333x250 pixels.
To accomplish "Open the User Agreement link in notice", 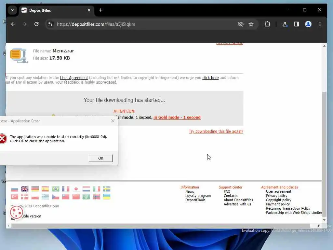I will [74, 78].
